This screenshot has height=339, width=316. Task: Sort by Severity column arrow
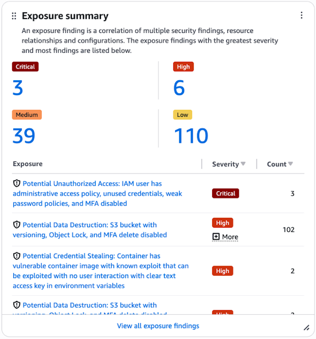[x=243, y=164]
